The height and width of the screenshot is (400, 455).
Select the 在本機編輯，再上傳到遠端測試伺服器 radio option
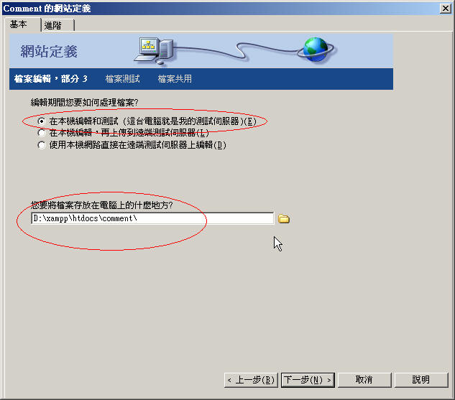tap(42, 133)
